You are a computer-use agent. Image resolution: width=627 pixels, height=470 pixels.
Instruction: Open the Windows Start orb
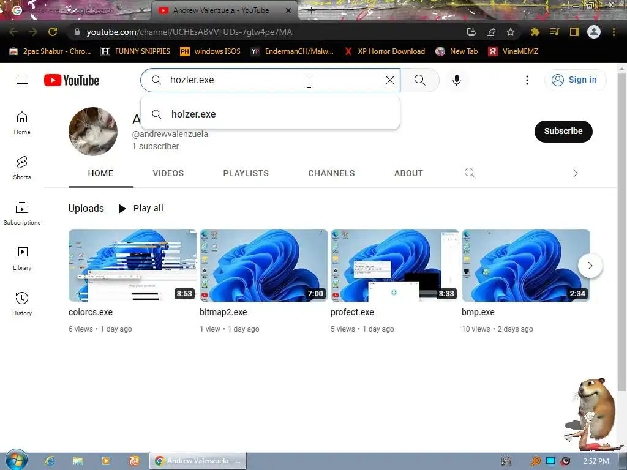point(16,460)
